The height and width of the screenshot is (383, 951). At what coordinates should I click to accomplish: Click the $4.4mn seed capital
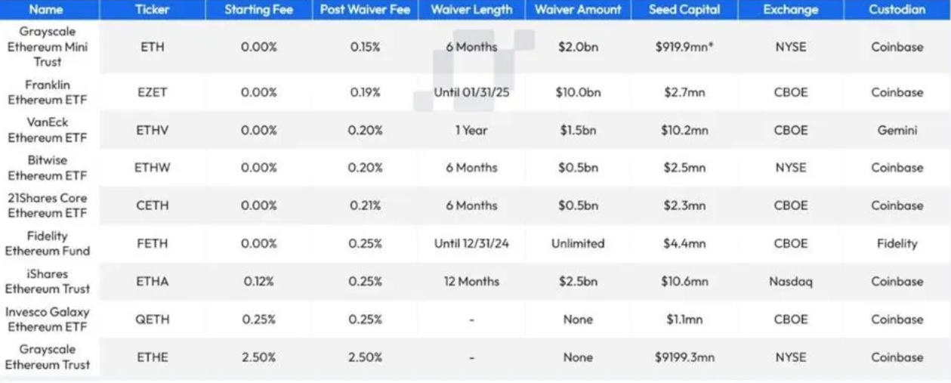click(684, 243)
